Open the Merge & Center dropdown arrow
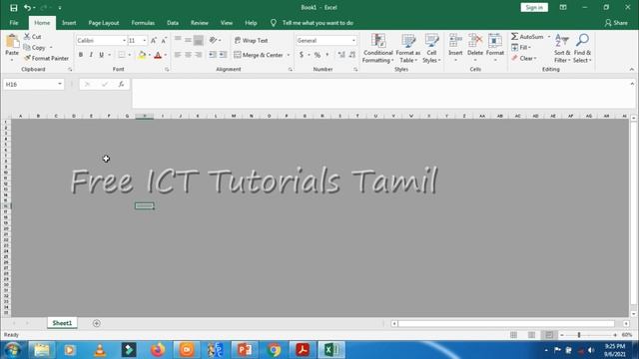 point(289,55)
